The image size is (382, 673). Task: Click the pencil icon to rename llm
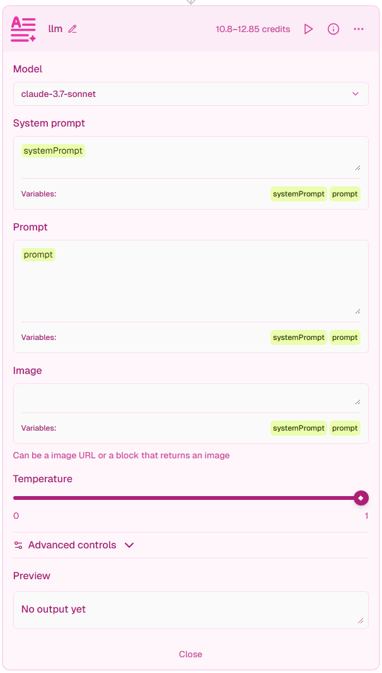72,29
